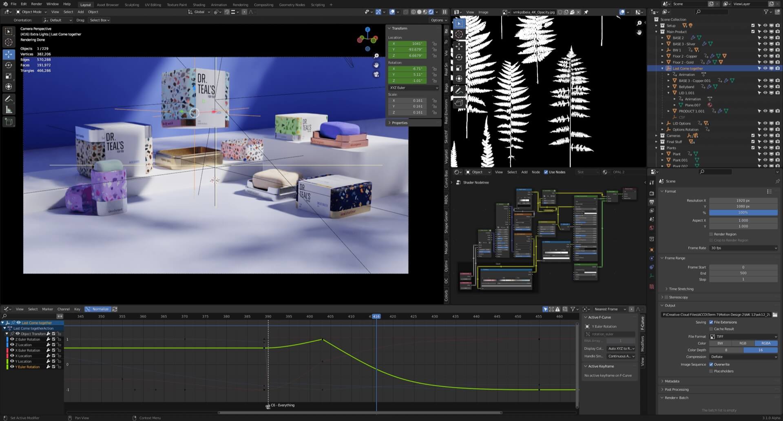Click the zoom magnifier in 3D viewport

coord(376,56)
